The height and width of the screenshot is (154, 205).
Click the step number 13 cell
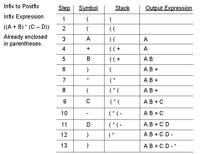pos(64,145)
